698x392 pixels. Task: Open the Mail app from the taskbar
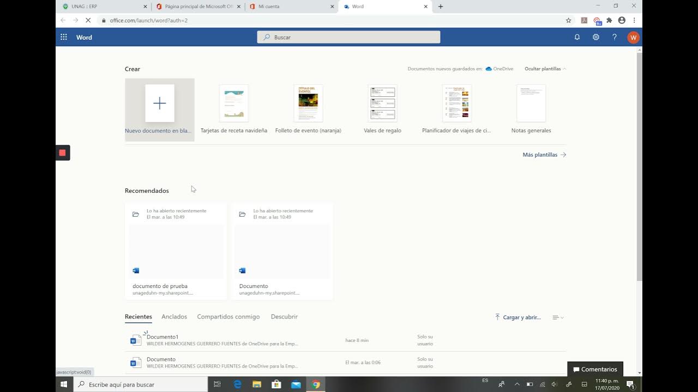pyautogui.click(x=296, y=384)
